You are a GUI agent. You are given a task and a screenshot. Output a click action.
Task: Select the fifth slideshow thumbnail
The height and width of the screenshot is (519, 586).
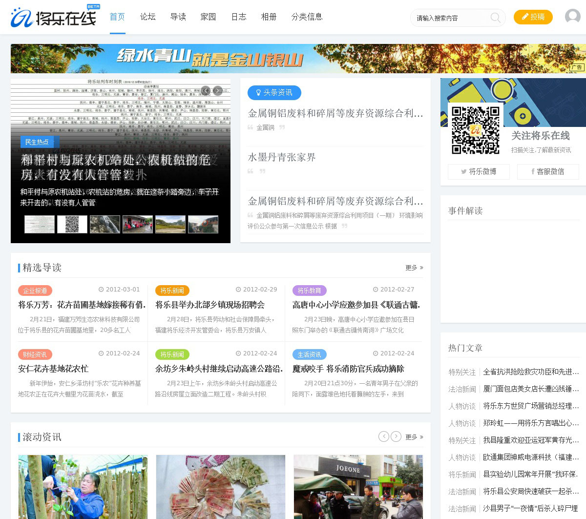(170, 224)
